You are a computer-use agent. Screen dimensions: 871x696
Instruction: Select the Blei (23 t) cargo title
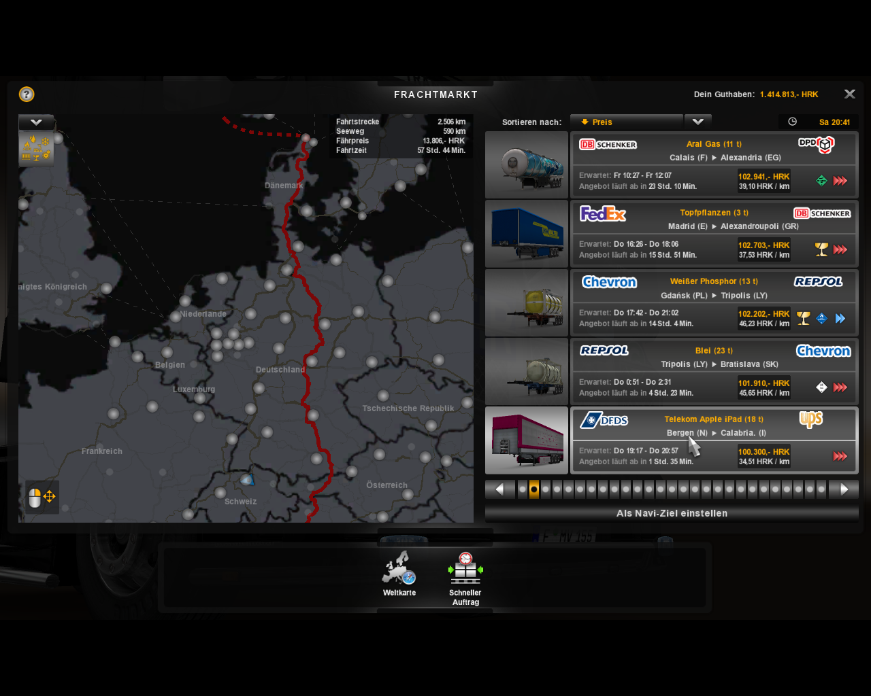[x=714, y=351]
